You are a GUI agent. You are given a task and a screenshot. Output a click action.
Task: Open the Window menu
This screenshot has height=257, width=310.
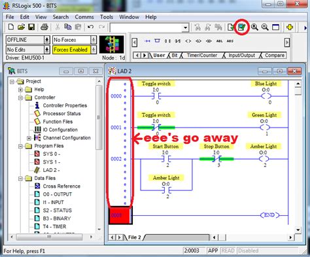[129, 17]
